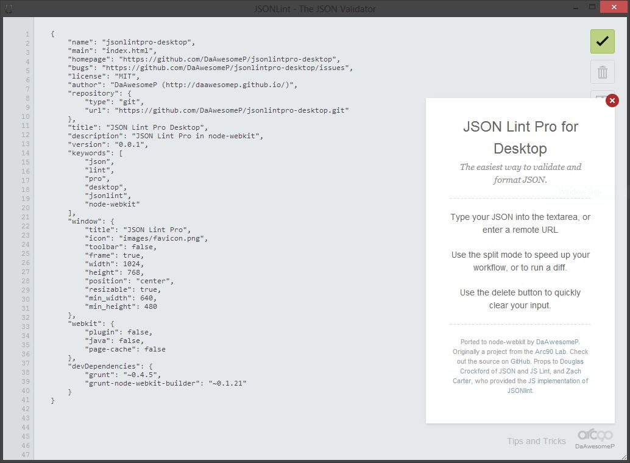Image resolution: width=630 pixels, height=463 pixels.
Task: Click the "jsonlint" keyword entry
Action: (x=108, y=196)
